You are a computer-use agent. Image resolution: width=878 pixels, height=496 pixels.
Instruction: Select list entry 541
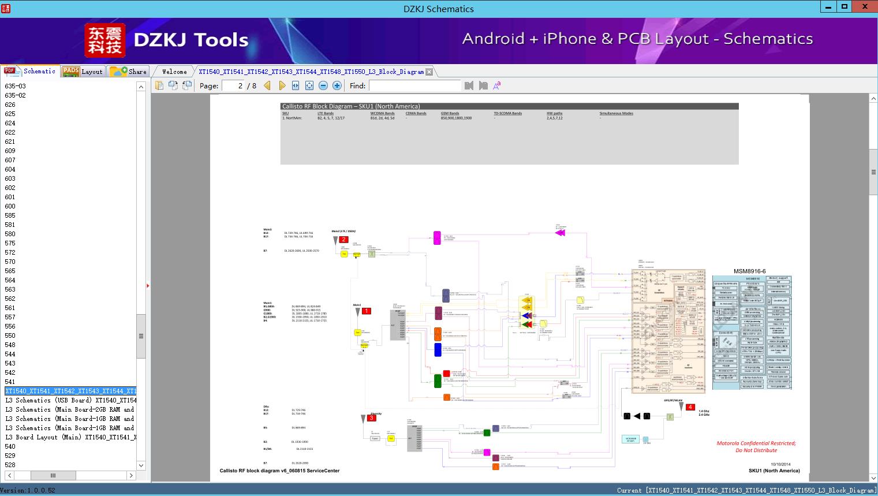click(x=10, y=382)
